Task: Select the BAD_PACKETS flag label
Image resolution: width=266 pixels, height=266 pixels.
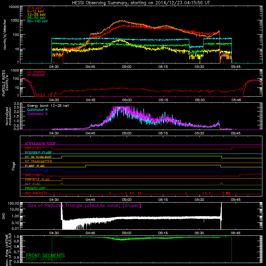Action: pyautogui.click(x=36, y=193)
